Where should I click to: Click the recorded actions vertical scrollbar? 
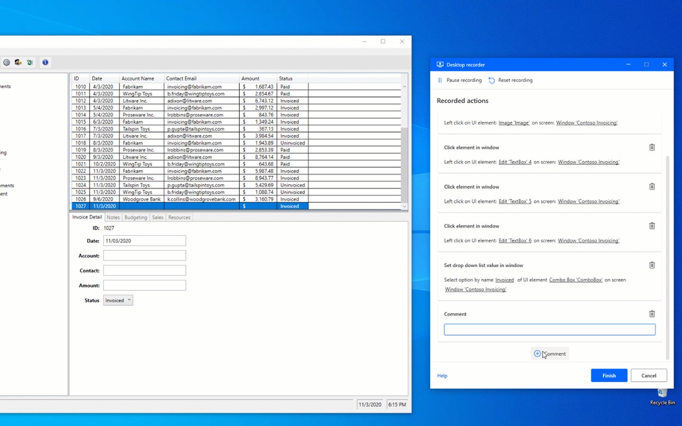pyautogui.click(x=668, y=256)
